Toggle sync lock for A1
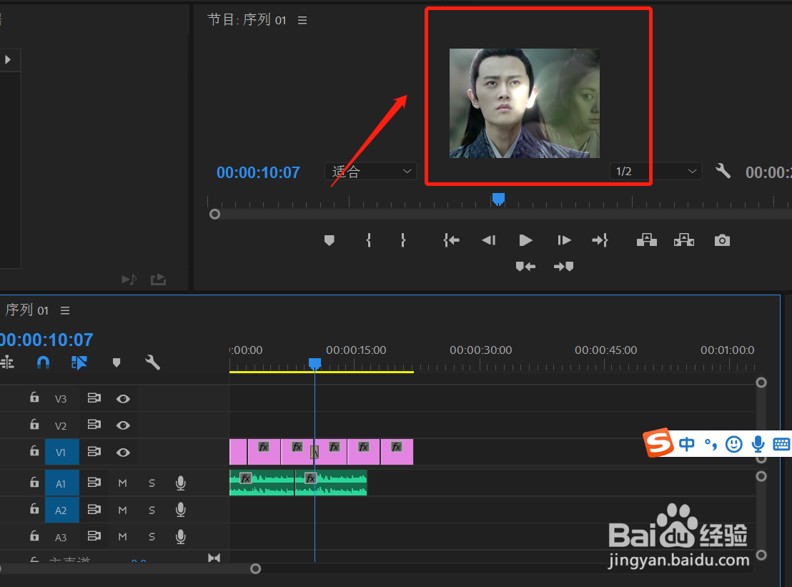The height and width of the screenshot is (587, 792). point(94,483)
